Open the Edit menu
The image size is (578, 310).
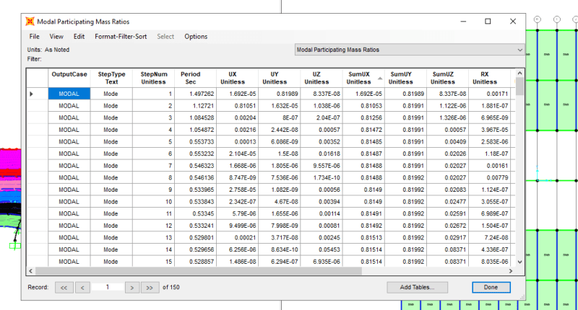(x=79, y=36)
